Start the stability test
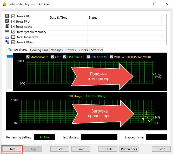 pos(12,149)
